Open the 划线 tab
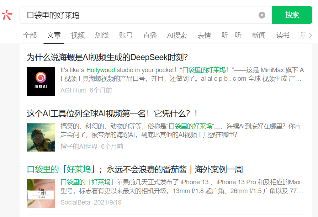 (102, 36)
